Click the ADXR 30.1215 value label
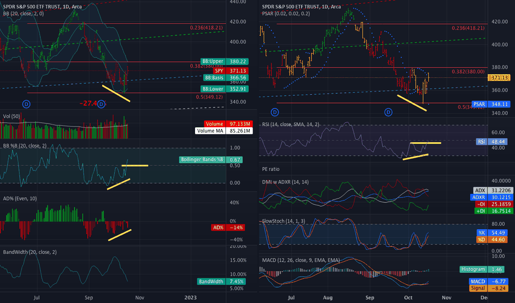The height and width of the screenshot is (303, 515). point(491,197)
